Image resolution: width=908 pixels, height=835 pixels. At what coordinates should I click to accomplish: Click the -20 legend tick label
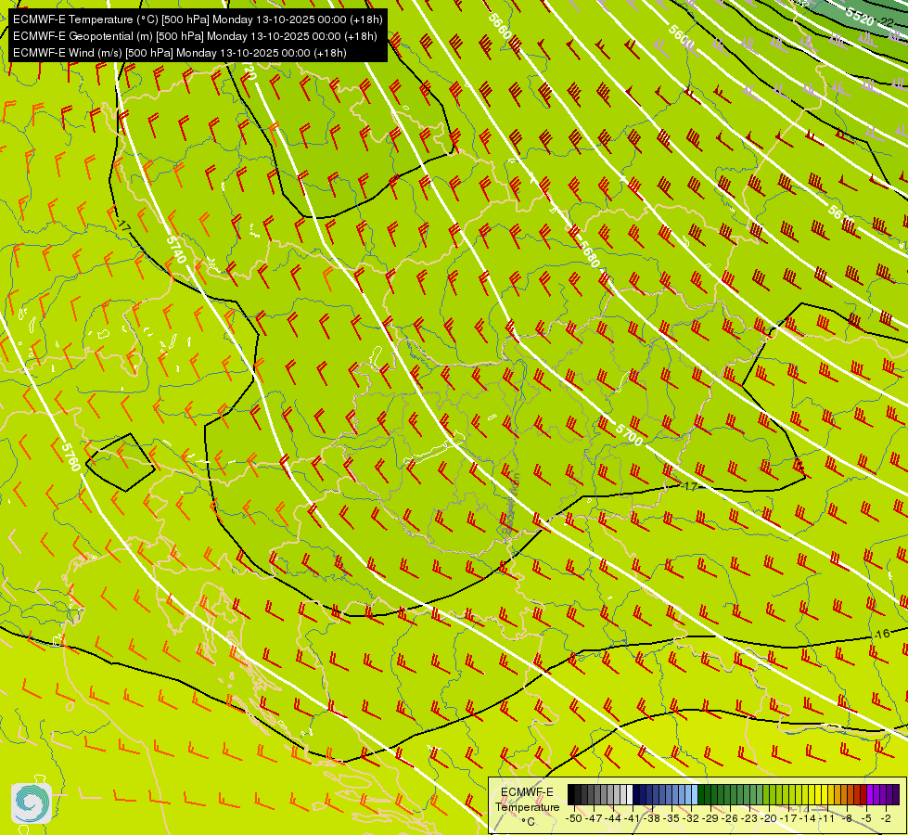click(x=769, y=818)
